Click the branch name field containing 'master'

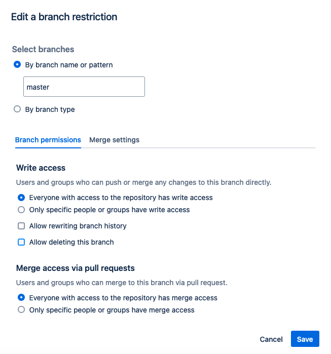(x=84, y=87)
